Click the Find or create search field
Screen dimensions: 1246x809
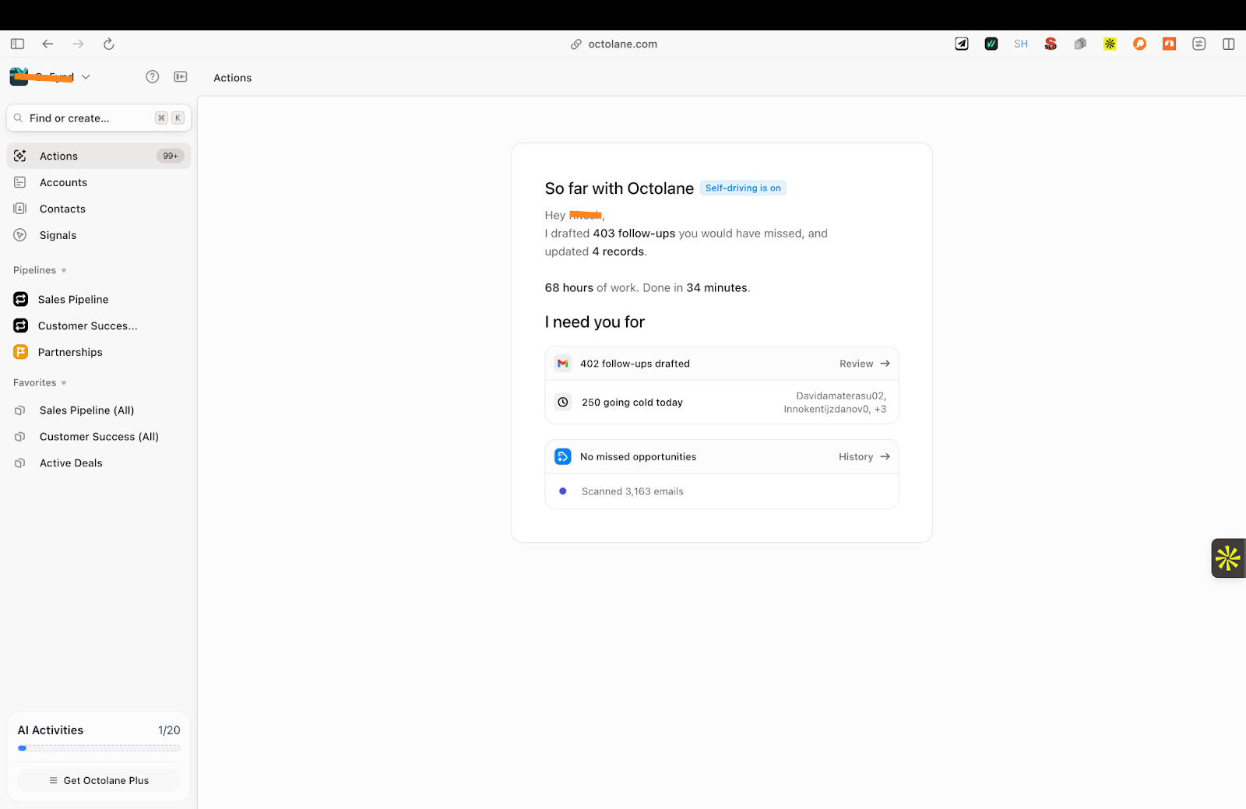pos(99,118)
